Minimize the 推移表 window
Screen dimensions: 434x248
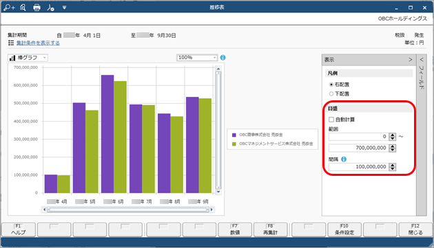(x=396, y=8)
